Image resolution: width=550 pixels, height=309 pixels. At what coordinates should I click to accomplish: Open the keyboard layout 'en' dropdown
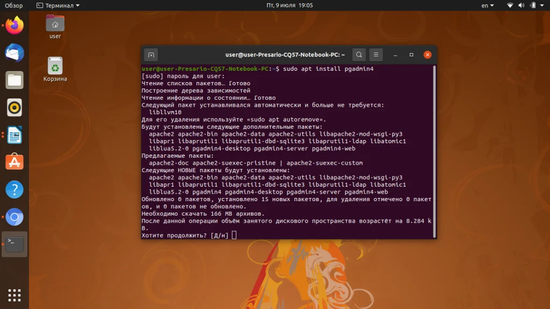click(x=487, y=5)
